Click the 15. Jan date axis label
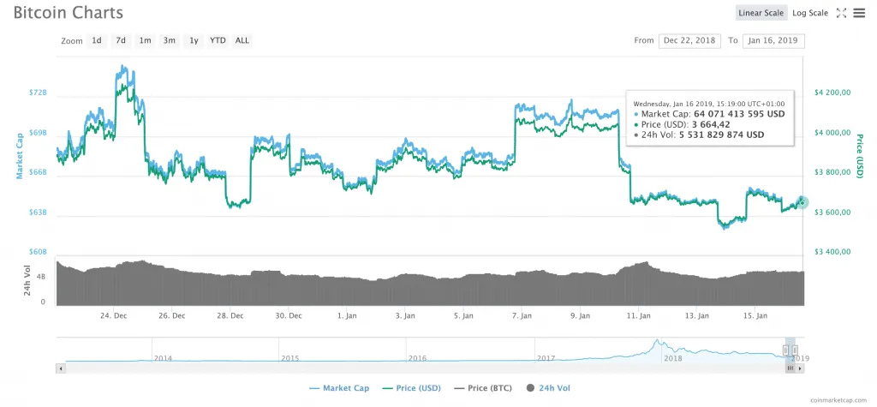The width and height of the screenshot is (877, 407). click(754, 316)
